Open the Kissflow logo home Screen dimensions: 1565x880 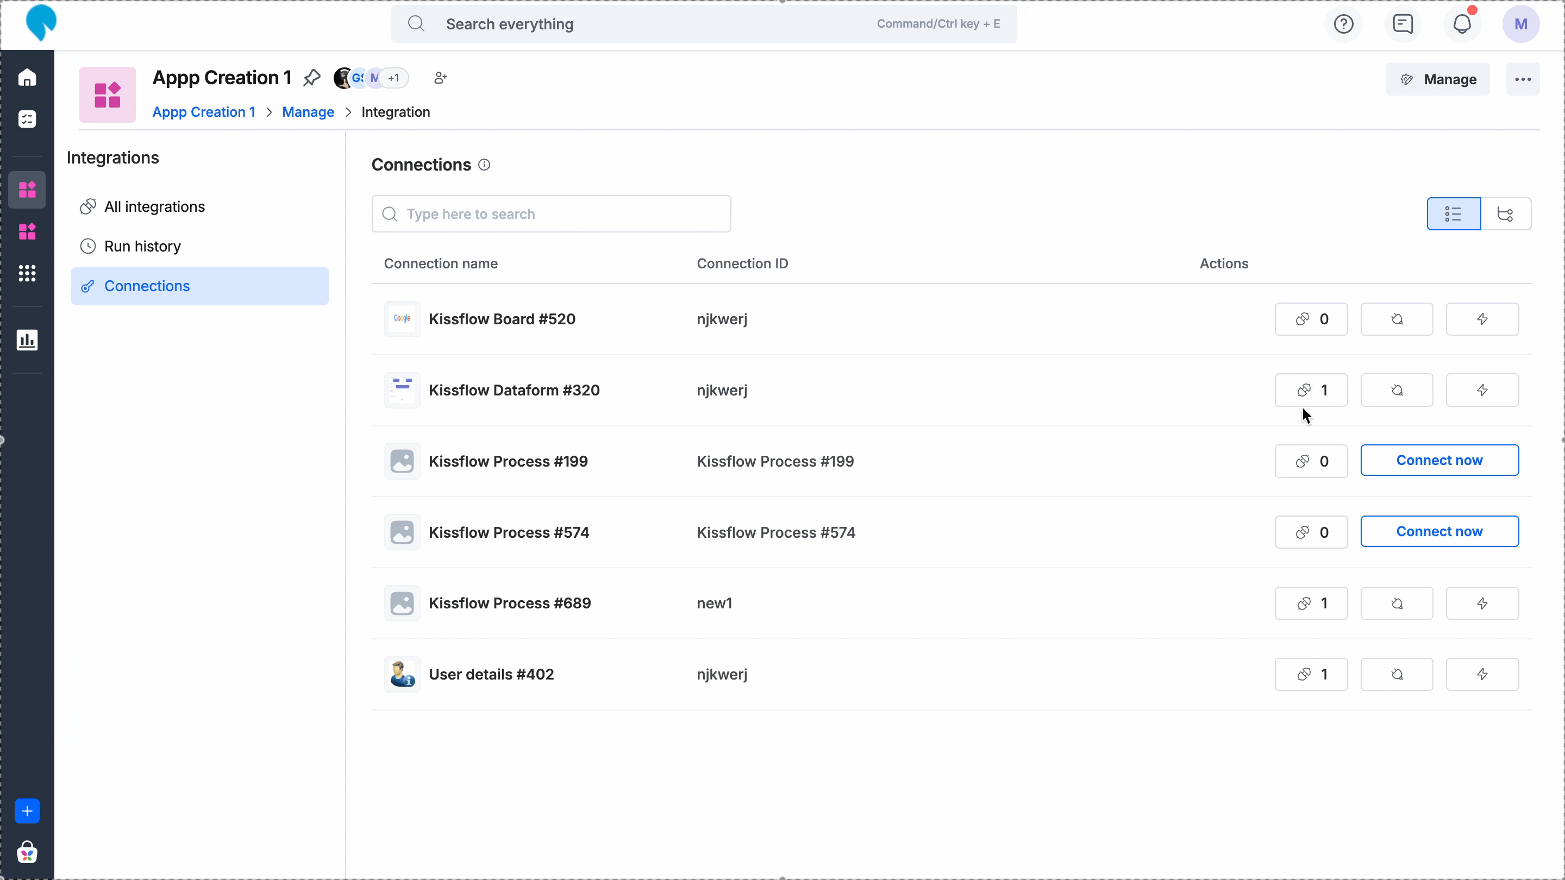pos(41,23)
